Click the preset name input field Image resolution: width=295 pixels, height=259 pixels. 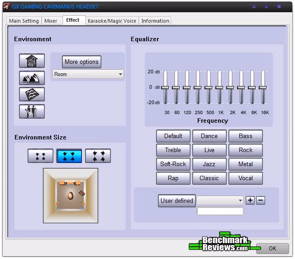(x=220, y=211)
